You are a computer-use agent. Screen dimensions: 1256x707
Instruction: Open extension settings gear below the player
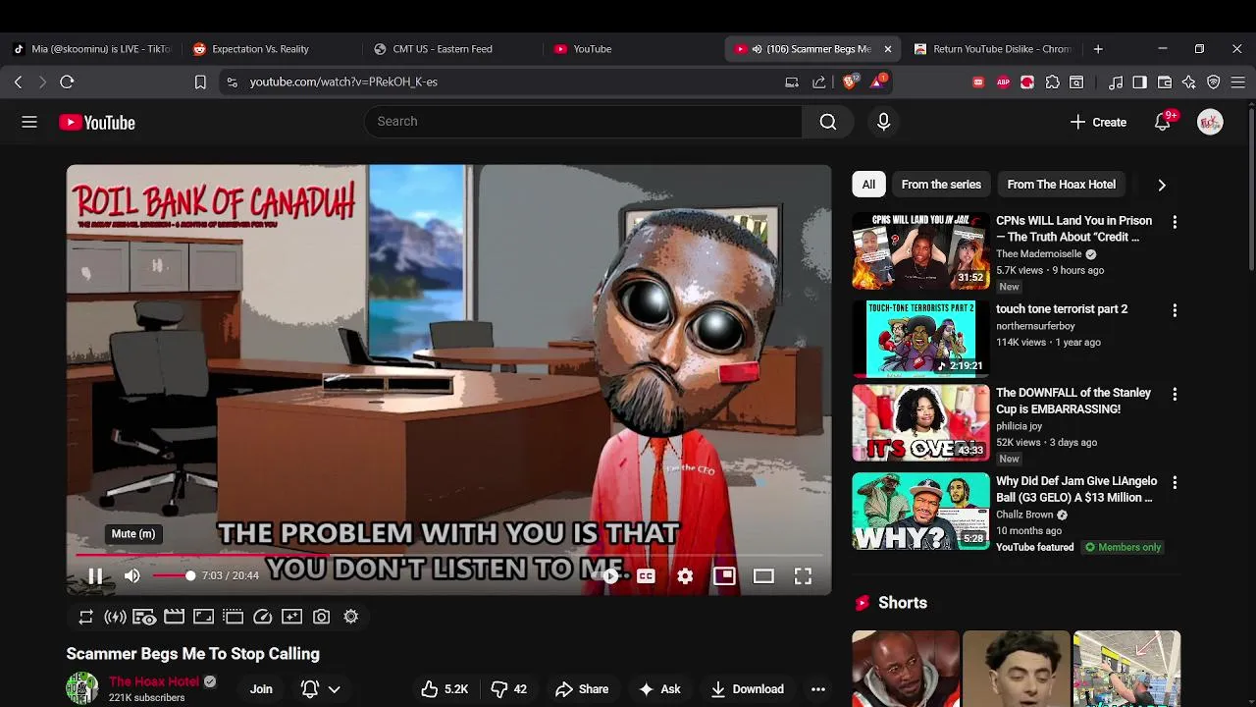tap(350, 617)
